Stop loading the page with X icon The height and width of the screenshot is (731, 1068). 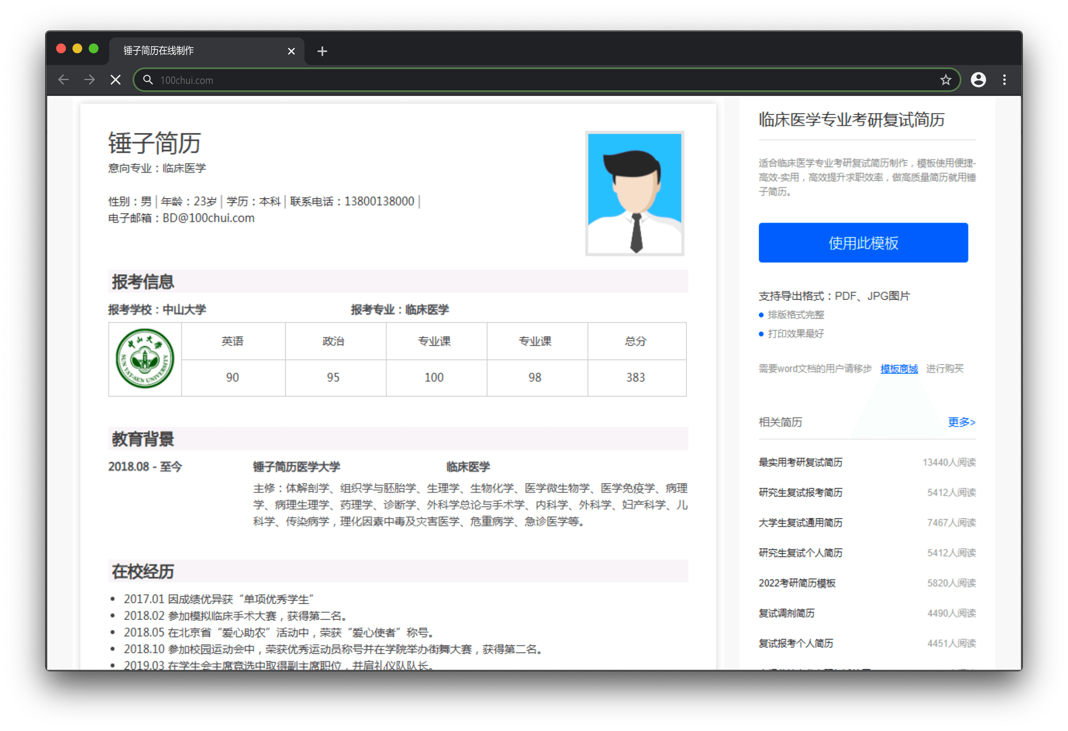(x=116, y=80)
